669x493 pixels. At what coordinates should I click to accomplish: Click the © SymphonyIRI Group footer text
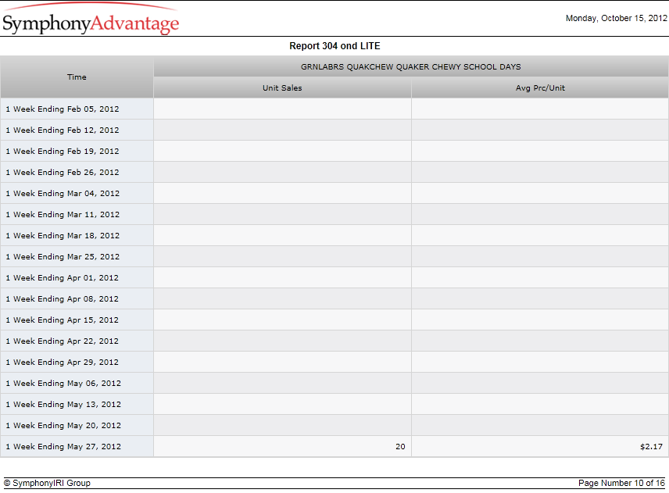pyautogui.click(x=48, y=483)
